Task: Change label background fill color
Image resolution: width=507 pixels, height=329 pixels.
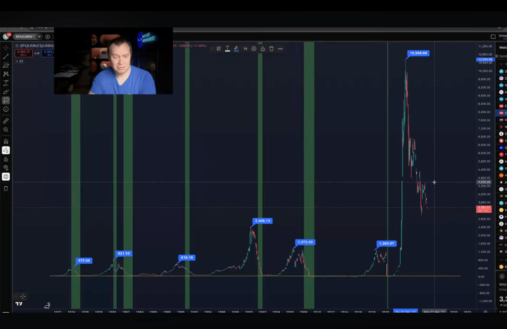Action: pyautogui.click(x=236, y=49)
